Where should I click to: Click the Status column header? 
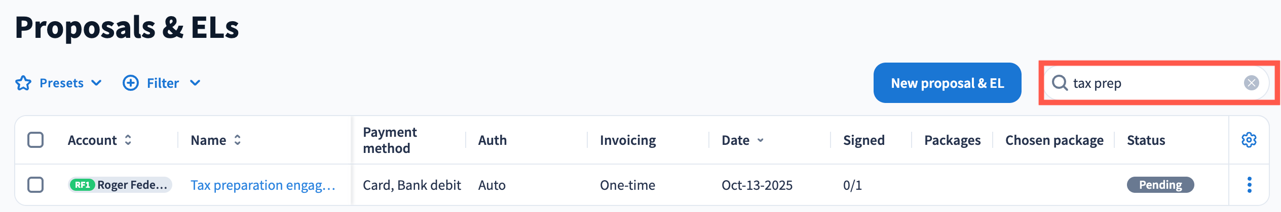click(x=1146, y=140)
